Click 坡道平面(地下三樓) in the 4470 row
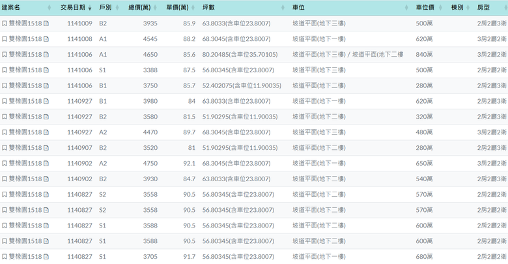Viewport: 508px width, 264px height. point(318,132)
